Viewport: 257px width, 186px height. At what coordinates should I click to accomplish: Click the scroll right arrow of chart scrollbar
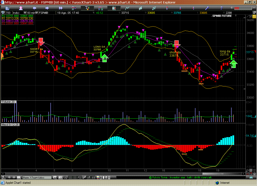tap(243, 173)
